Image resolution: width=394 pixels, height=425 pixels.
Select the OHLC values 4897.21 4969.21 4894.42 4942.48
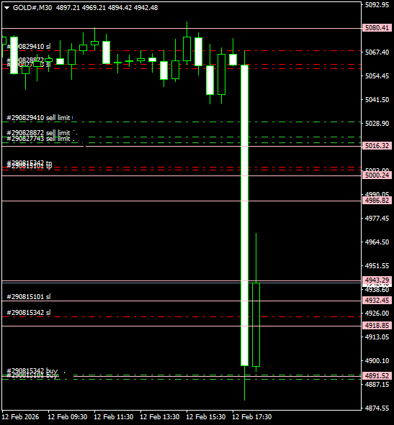tap(107, 8)
